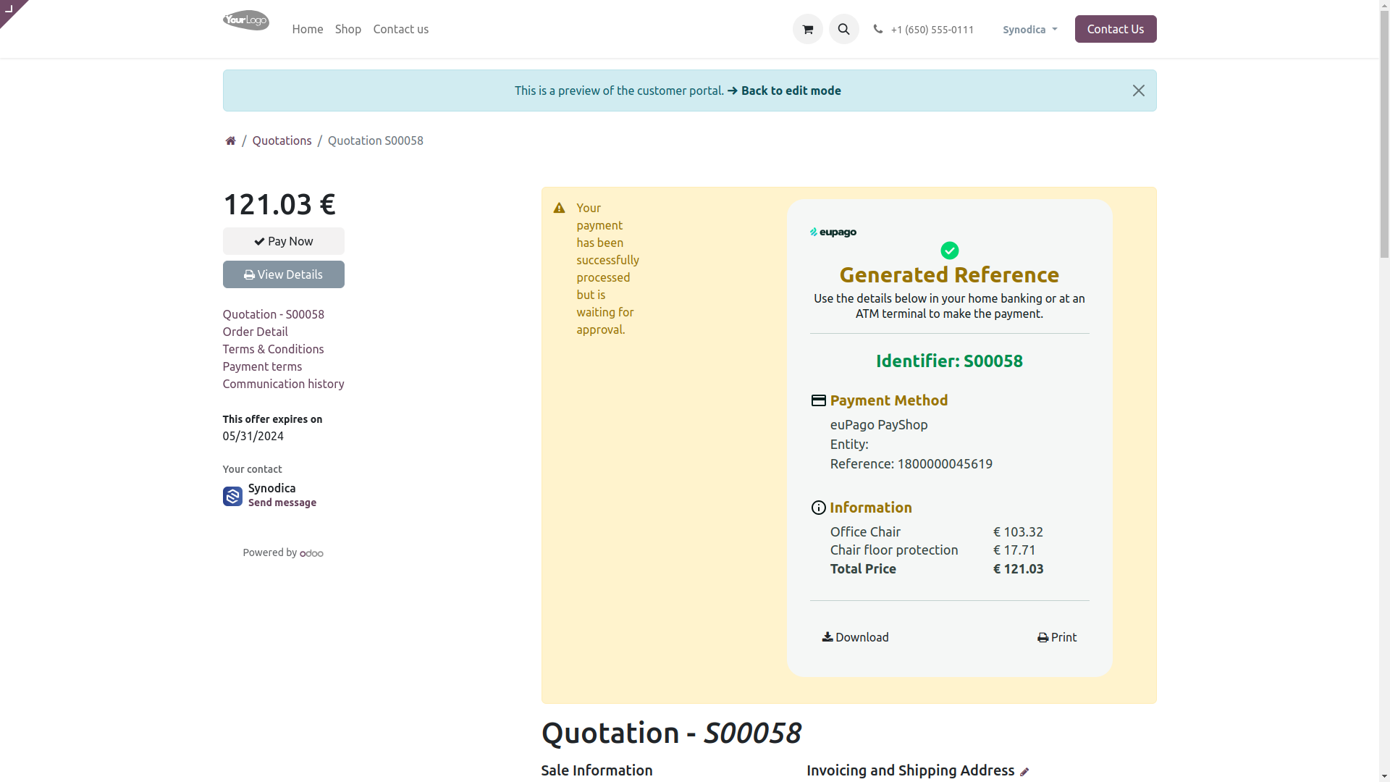Viewport: 1390px width, 782px height.
Task: Jump to Payment terms section
Action: pos(262,366)
